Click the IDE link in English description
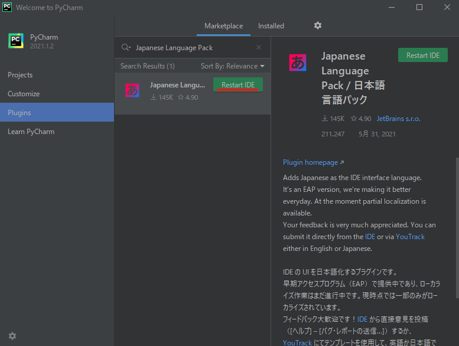The image size is (459, 346). click(370, 237)
